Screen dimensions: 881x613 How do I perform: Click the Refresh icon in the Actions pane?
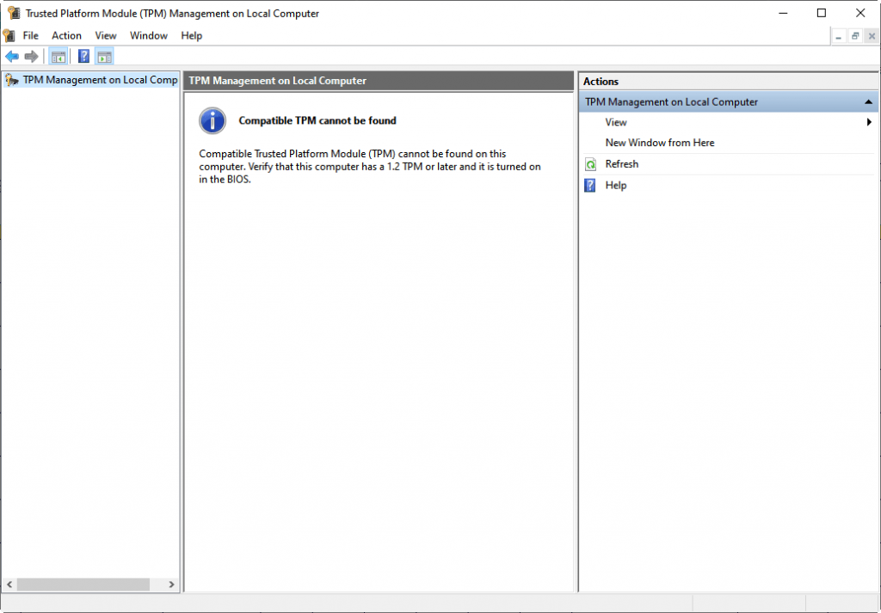[x=590, y=163]
